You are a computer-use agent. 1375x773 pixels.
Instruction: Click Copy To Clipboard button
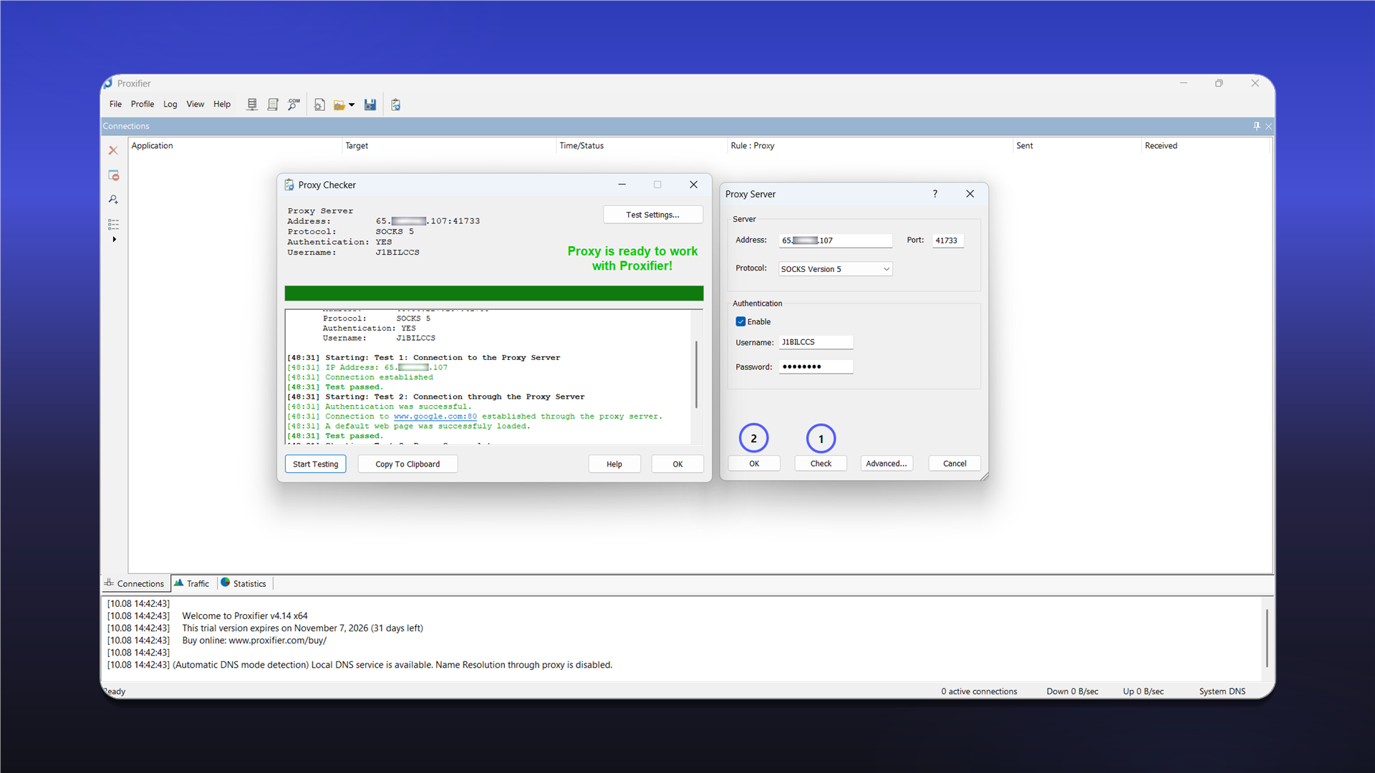click(x=407, y=464)
